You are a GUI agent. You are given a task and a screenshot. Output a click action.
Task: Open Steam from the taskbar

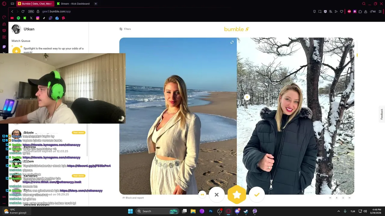tap(246, 211)
